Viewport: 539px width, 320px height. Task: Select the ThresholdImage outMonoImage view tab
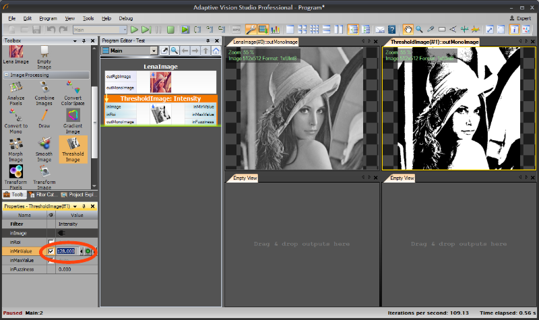tap(435, 42)
